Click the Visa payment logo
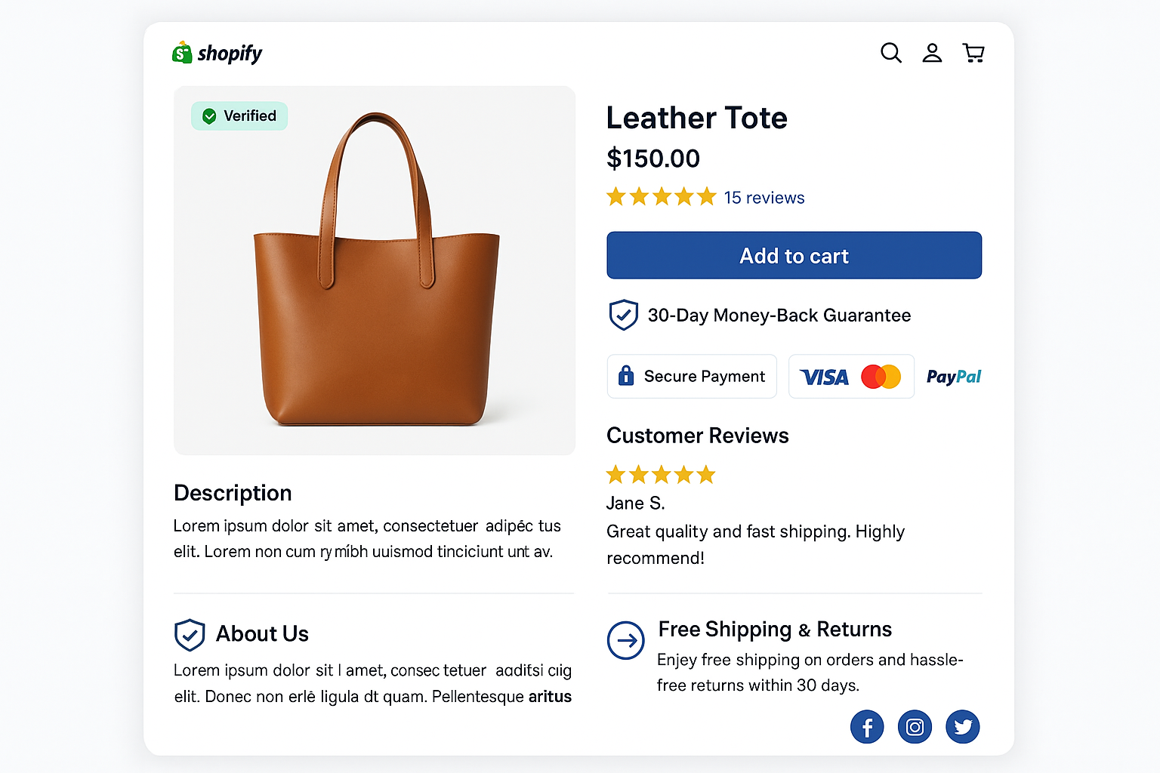The image size is (1160, 773). pos(823,377)
